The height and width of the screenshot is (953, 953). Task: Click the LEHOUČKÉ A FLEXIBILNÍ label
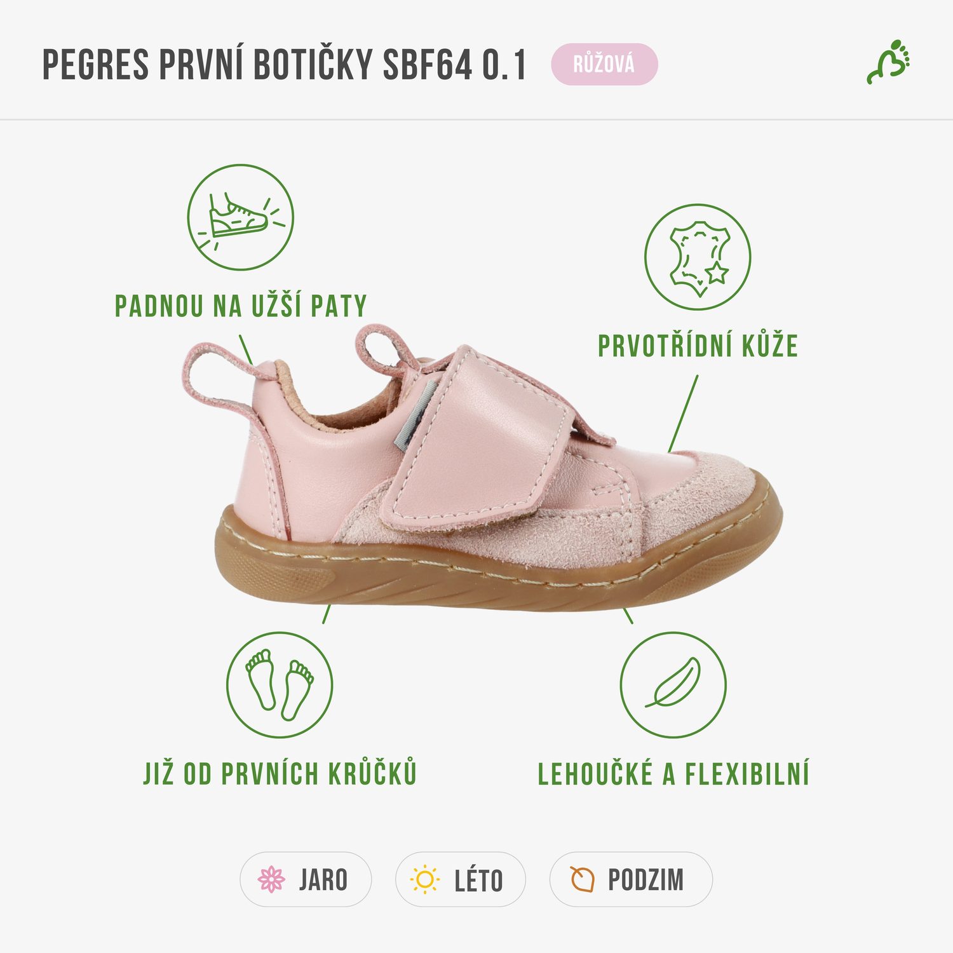tap(673, 774)
